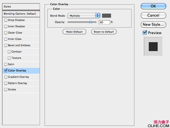Open the gray overlay color swatch
Image resolution: width=170 pixels, height=128 pixels.
[106, 16]
